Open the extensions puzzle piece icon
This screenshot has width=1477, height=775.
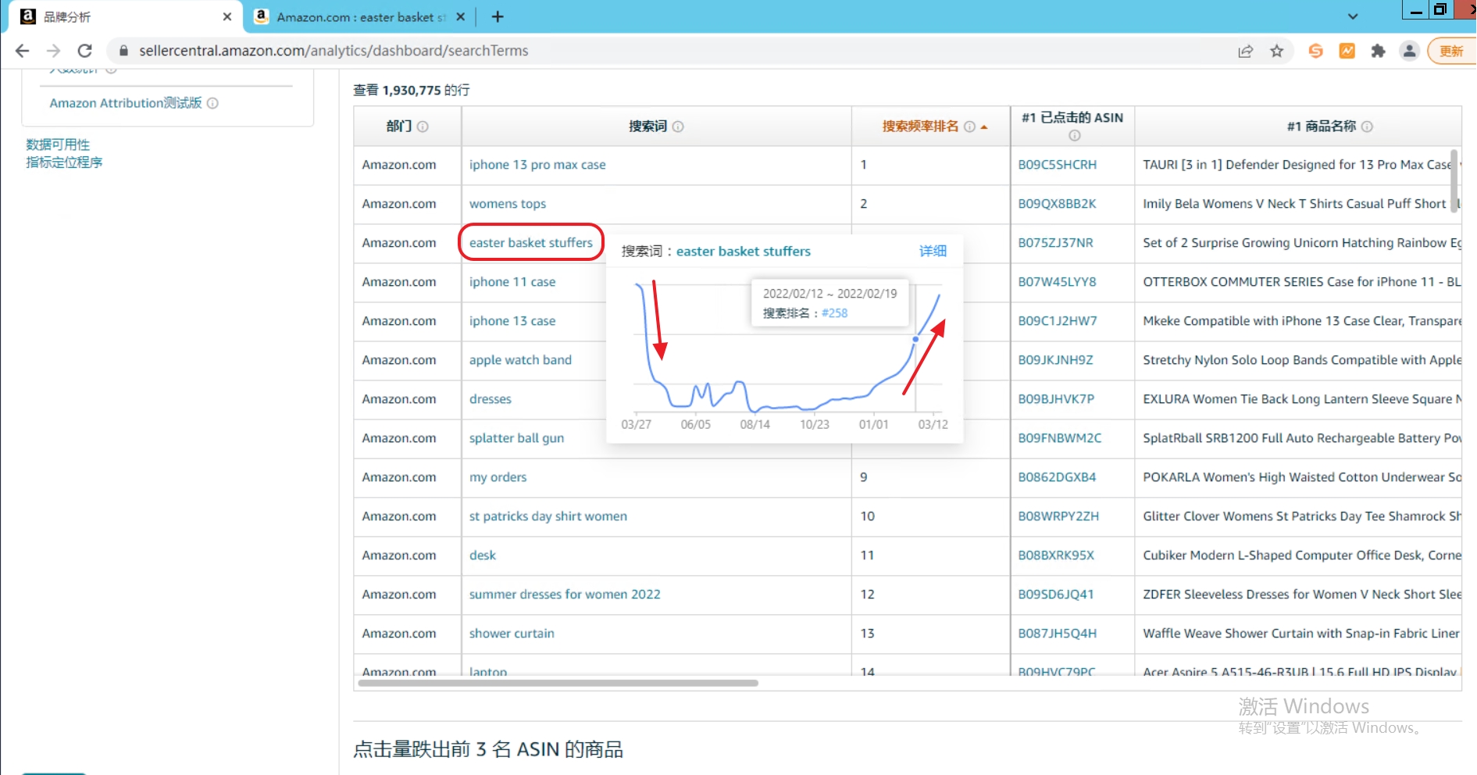[1379, 51]
